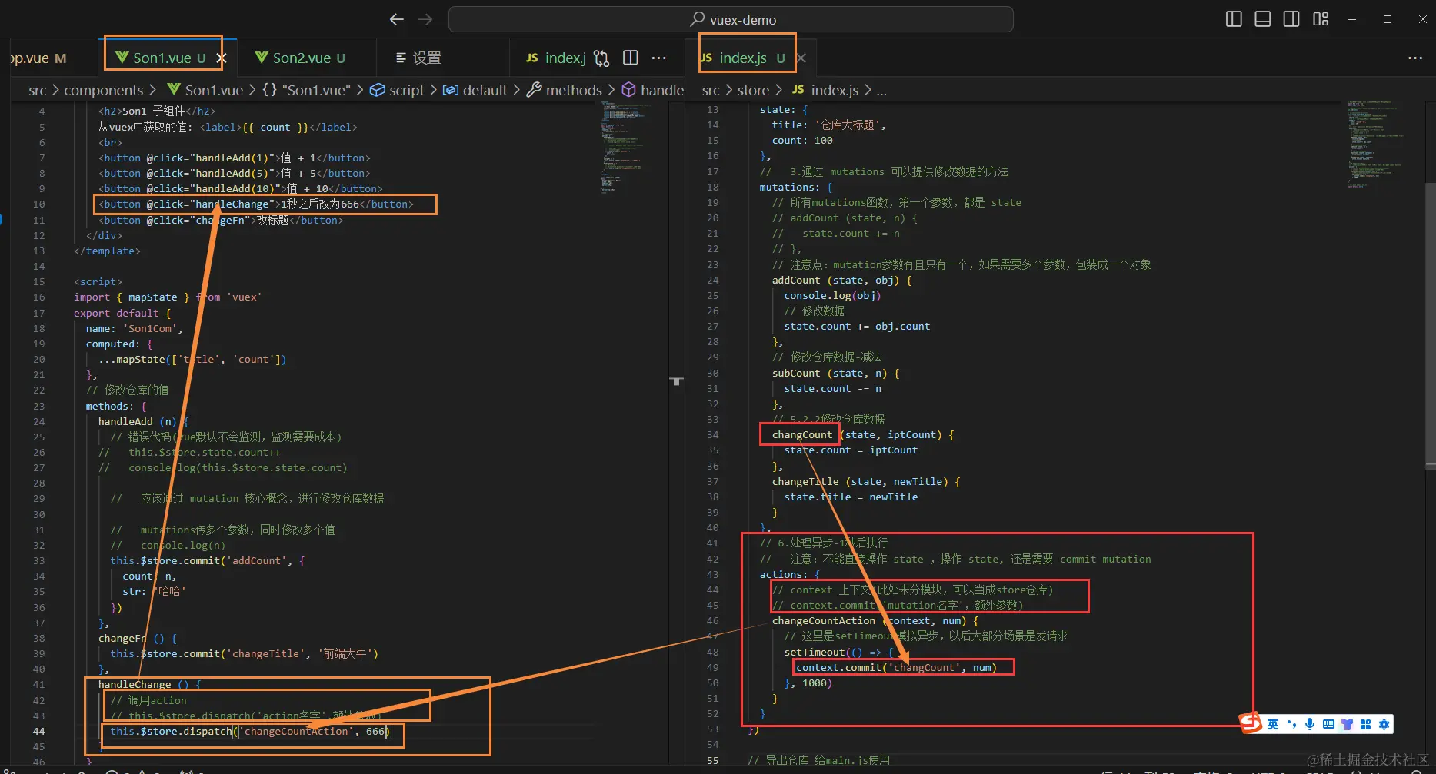Open the {} "Son1.vue" breadcrumb
Image resolution: width=1436 pixels, height=774 pixels.
coord(305,90)
